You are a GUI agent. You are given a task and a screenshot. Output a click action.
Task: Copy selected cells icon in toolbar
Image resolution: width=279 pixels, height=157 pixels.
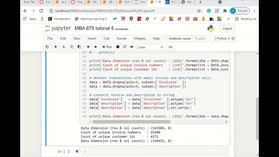click(x=71, y=47)
